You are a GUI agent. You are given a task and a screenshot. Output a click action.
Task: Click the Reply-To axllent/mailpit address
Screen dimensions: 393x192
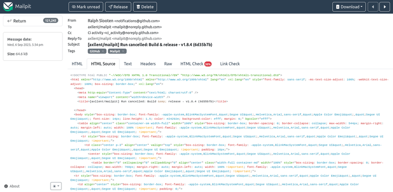pos(125,39)
